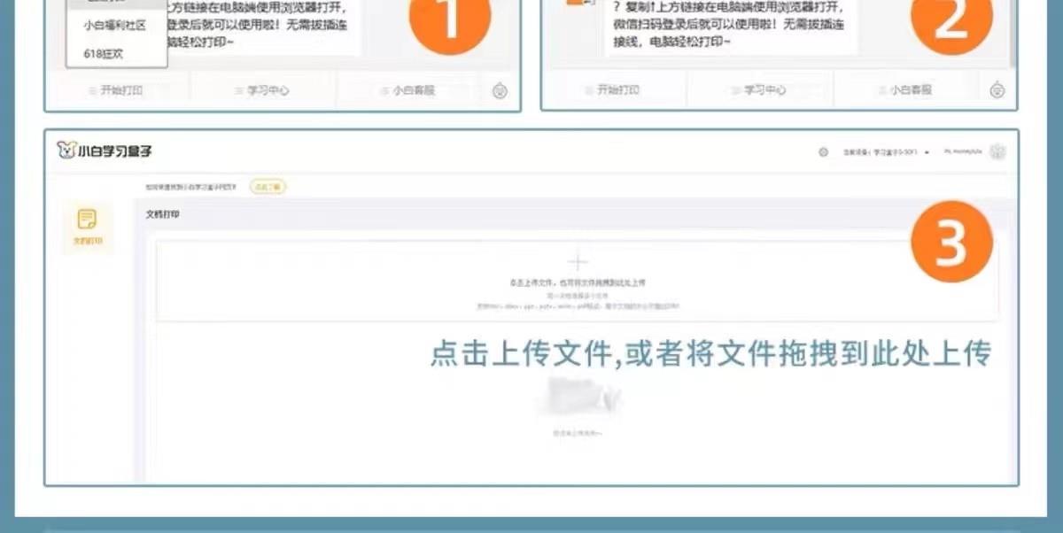The width and height of the screenshot is (1063, 533).
Task: Click the 小白学习盒子 logo
Action: click(105, 151)
